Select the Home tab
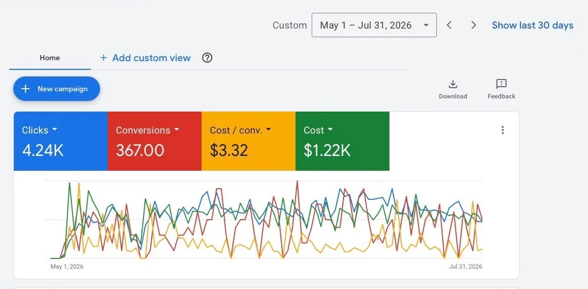The image size is (588, 289). tap(50, 58)
